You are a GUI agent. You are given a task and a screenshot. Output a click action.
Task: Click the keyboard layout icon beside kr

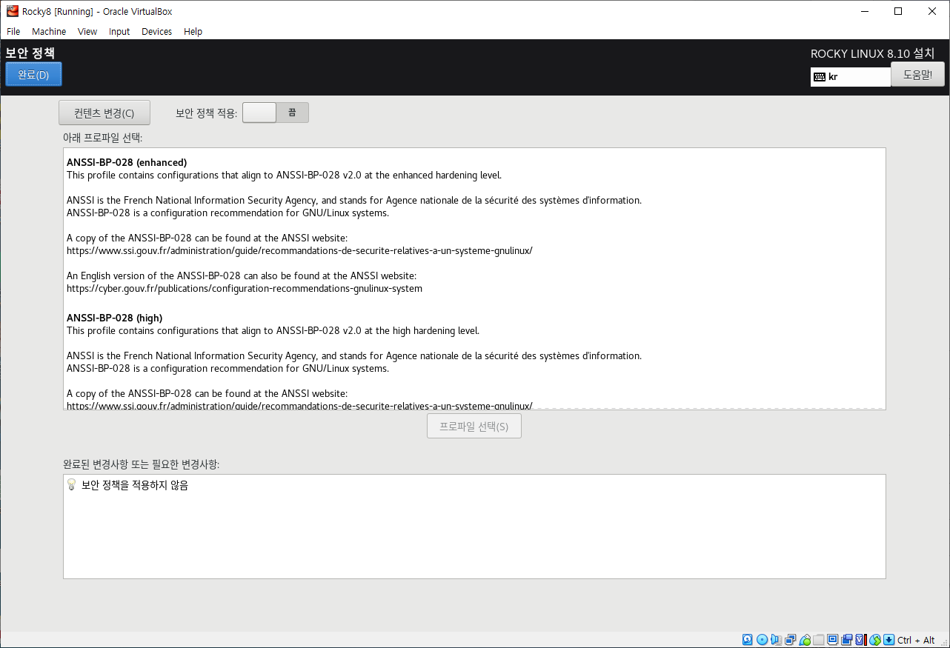click(x=820, y=76)
